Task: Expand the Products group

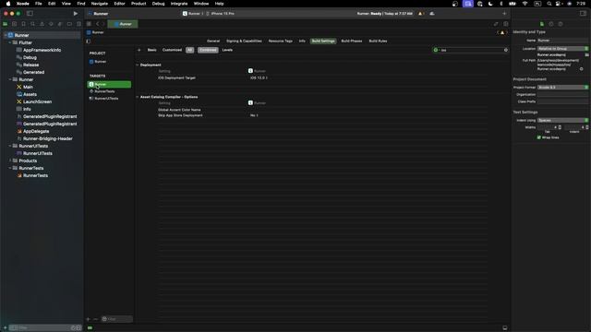Action: click(x=10, y=160)
